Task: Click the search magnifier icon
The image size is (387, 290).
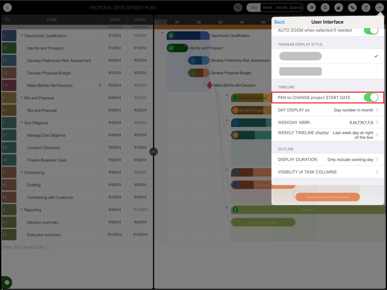Action: click(8, 20)
